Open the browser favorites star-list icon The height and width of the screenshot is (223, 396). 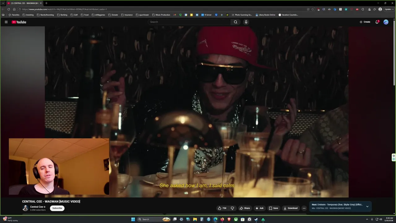pos(374,9)
